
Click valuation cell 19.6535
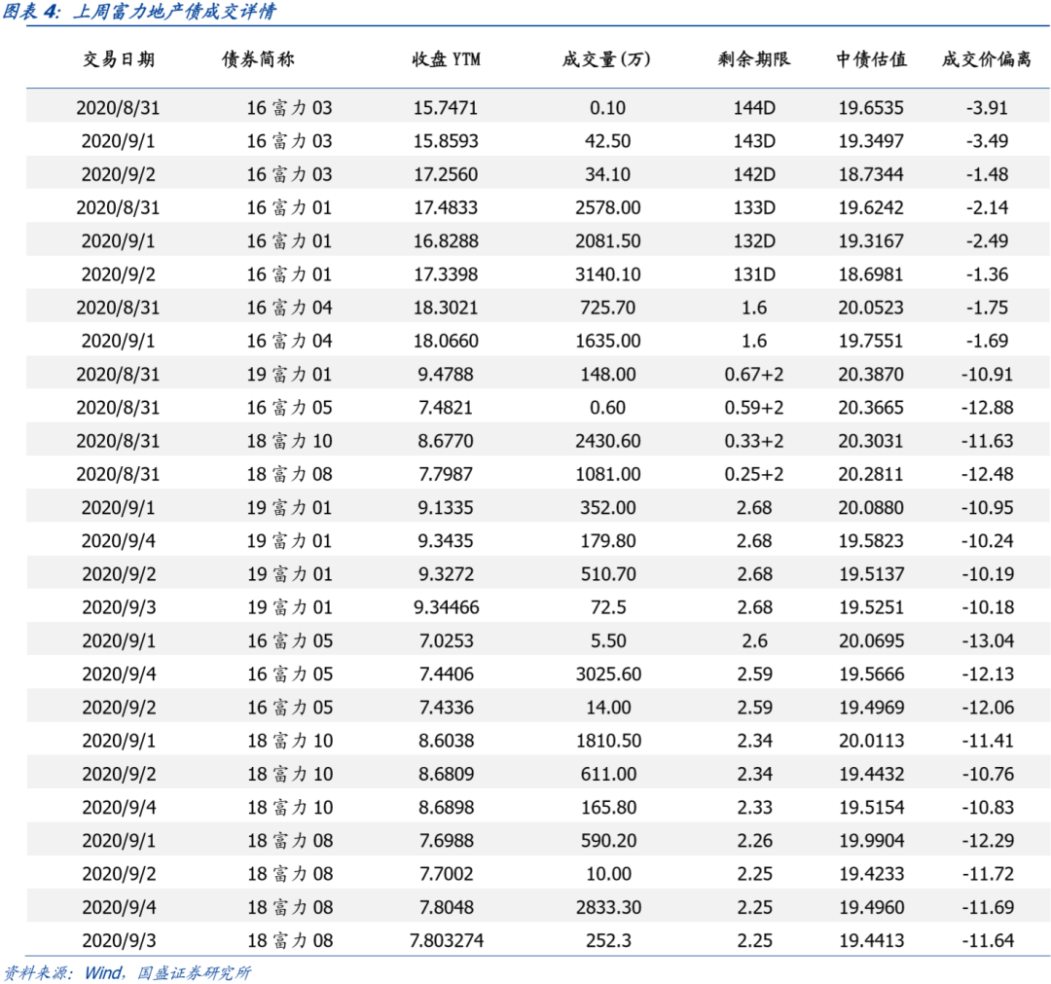tap(871, 108)
